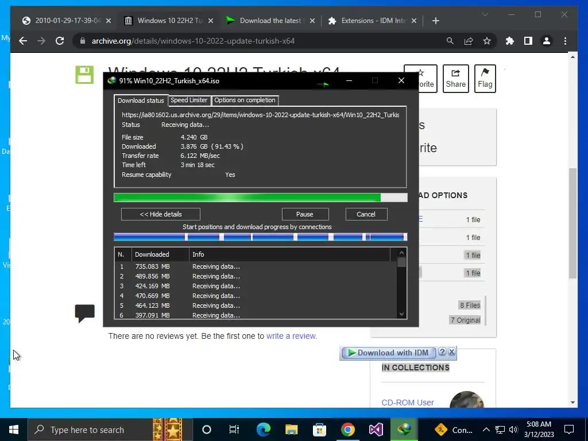This screenshot has width=588, height=441.
Task: Open the CD-ROM User collection link
Action: click(x=408, y=403)
